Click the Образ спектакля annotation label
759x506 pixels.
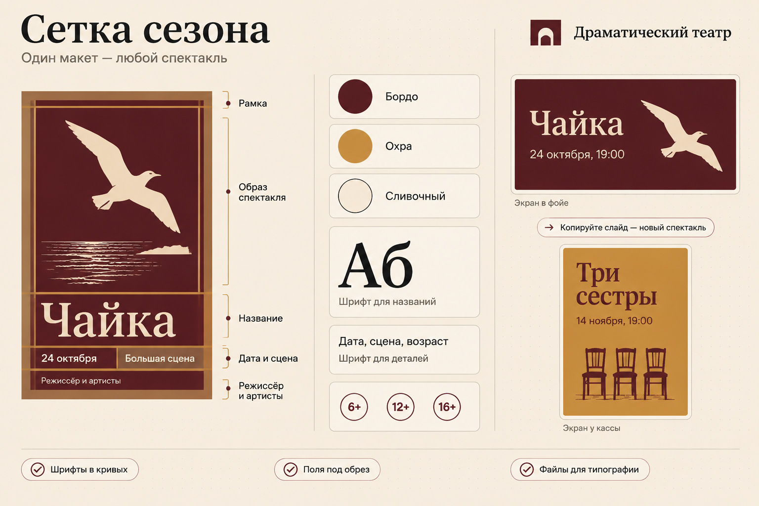pos(262,192)
